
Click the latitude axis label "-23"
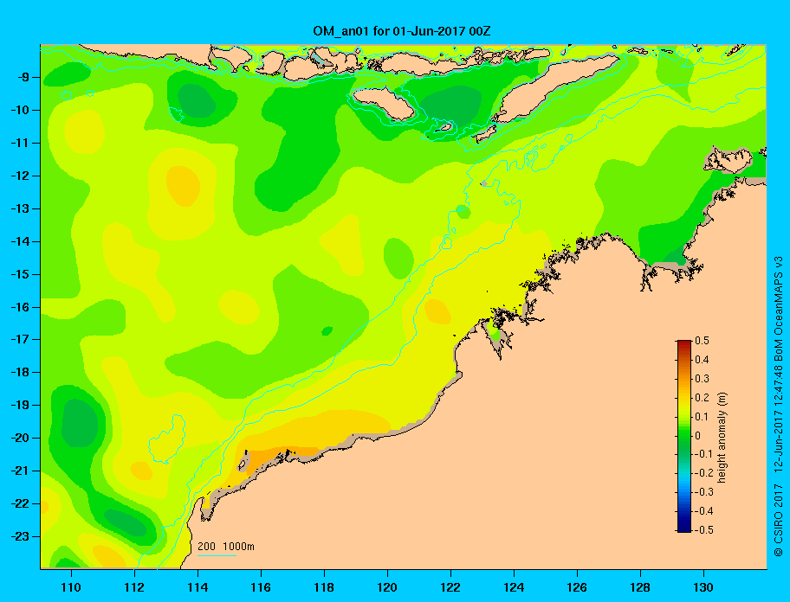point(19,536)
